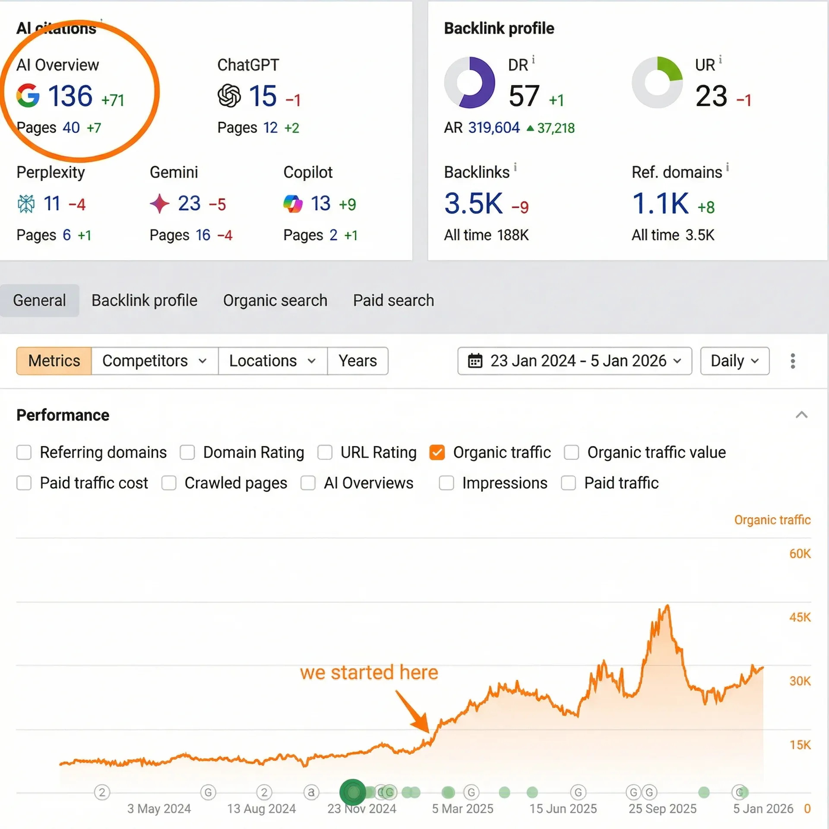Image resolution: width=829 pixels, height=829 pixels.
Task: Open the 3.5K backlinks link
Action: point(473,203)
